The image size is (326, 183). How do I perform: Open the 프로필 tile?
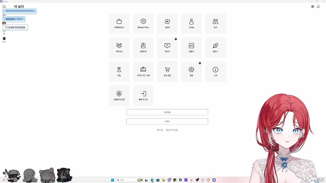191,24
